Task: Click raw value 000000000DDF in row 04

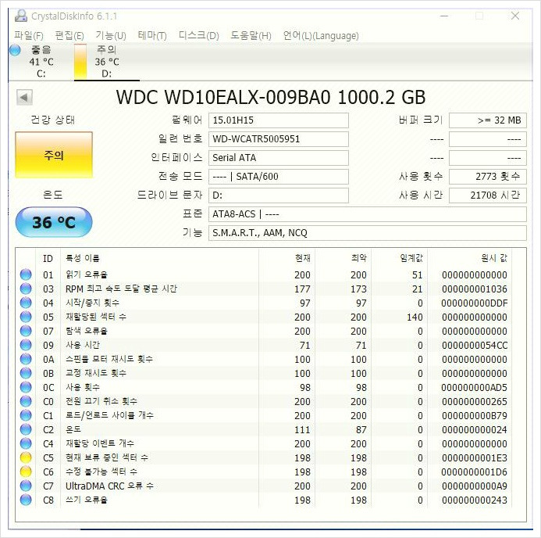Action: tap(475, 303)
